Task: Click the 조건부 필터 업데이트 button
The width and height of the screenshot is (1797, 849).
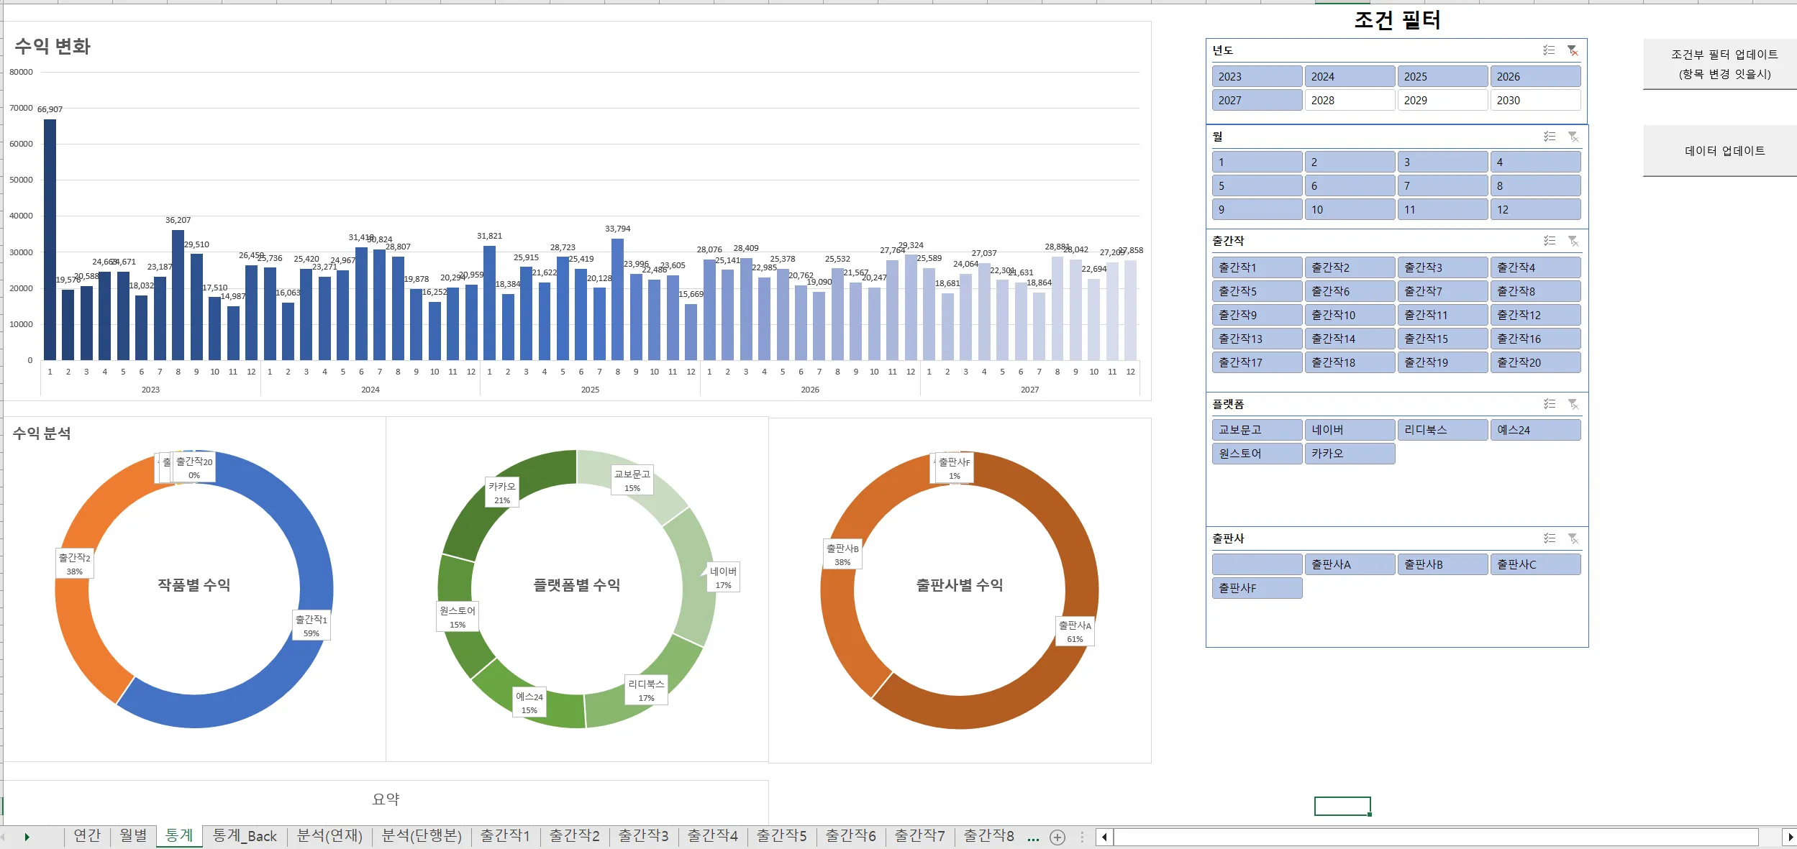Action: [1724, 64]
